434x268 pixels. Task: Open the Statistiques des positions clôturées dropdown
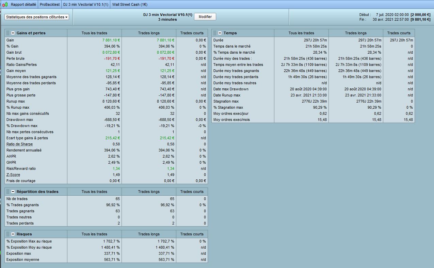pyautogui.click(x=37, y=17)
